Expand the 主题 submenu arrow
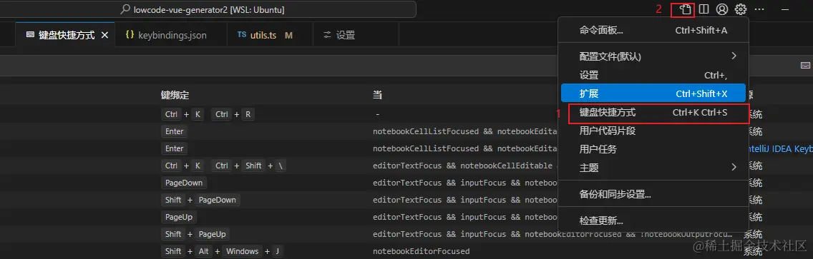This screenshot has height=259, width=813. click(734, 167)
